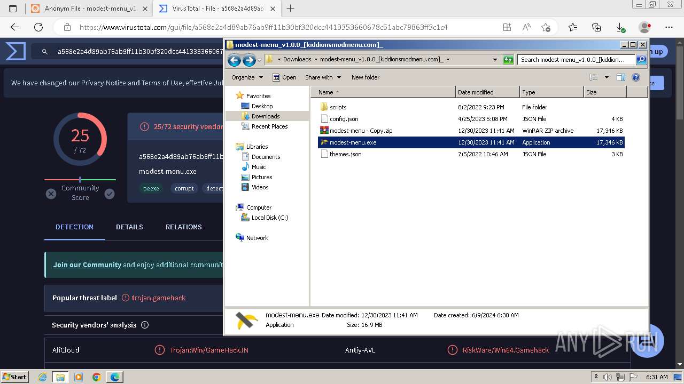The height and width of the screenshot is (384, 684).
Task: Open the Organize menu
Action: coord(247,77)
